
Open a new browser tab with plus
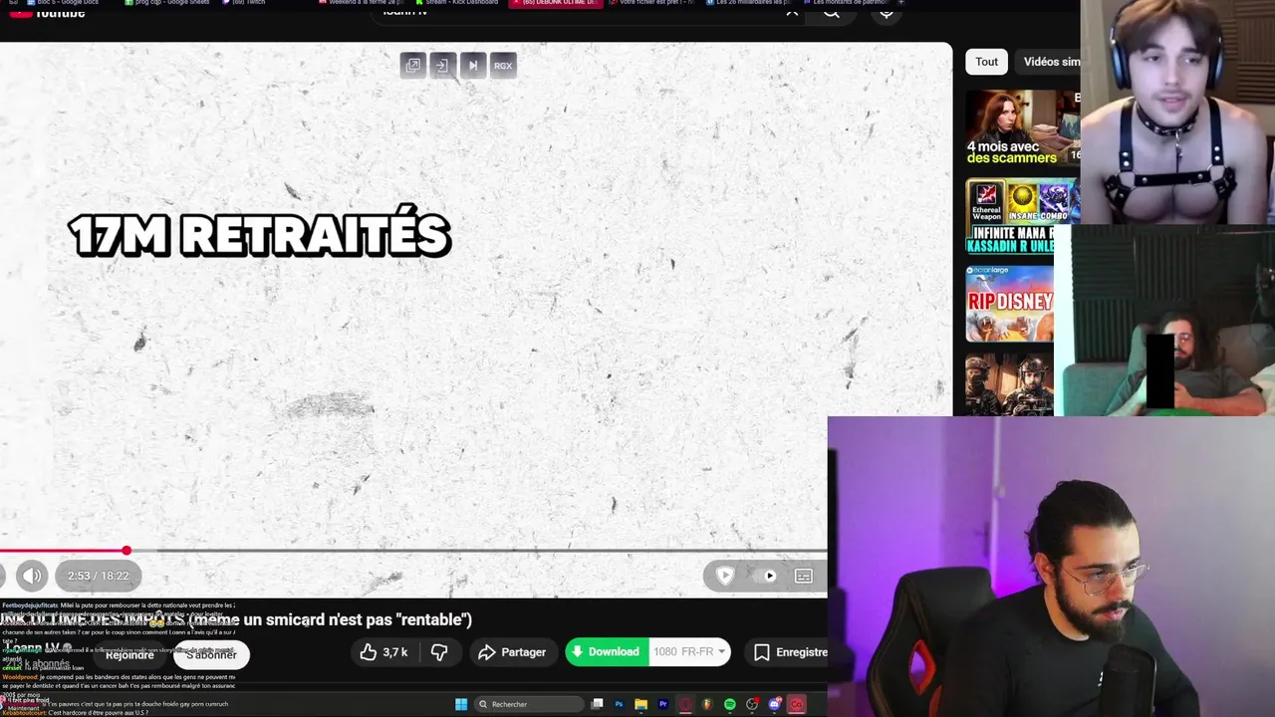pyautogui.click(x=900, y=3)
